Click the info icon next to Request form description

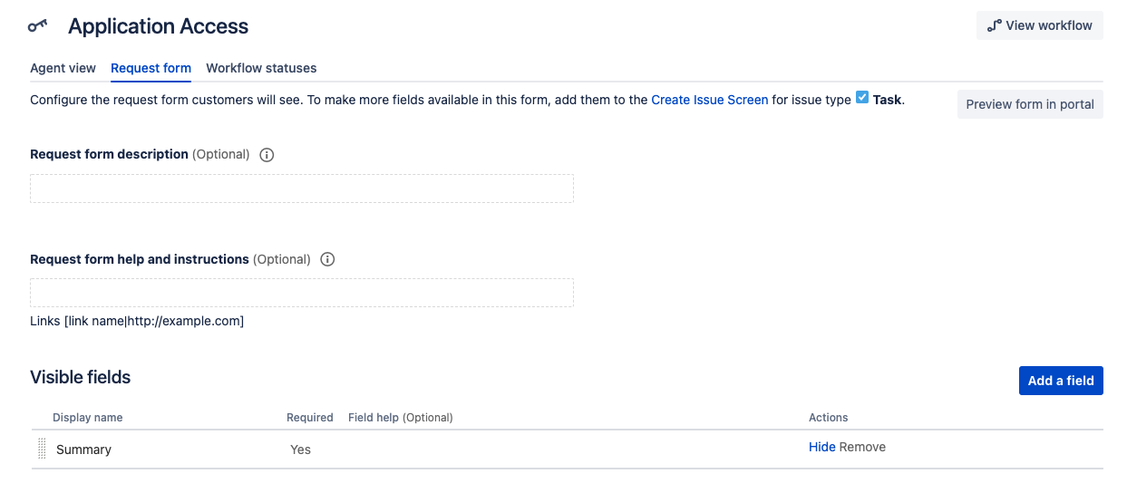coord(267,155)
